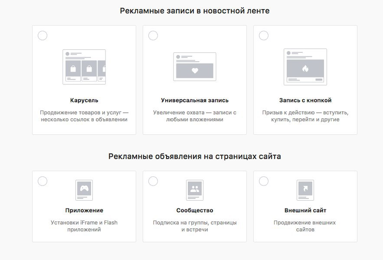Image resolution: width=383 pixels, height=260 pixels.
Task: Select the Внешний сайт radio button
Action: tap(264, 181)
